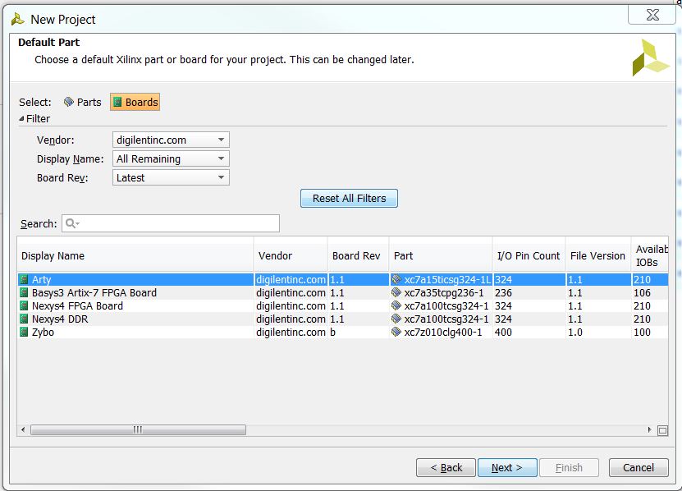
Task: Select the Basys3 Artix-7 FPGA Board row
Action: click(343, 293)
